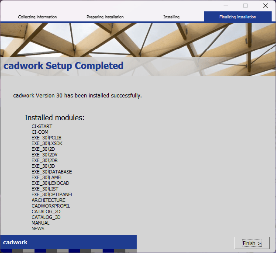The image size is (276, 253).
Task: Click the maximize window button
Action: [x=245, y=6]
